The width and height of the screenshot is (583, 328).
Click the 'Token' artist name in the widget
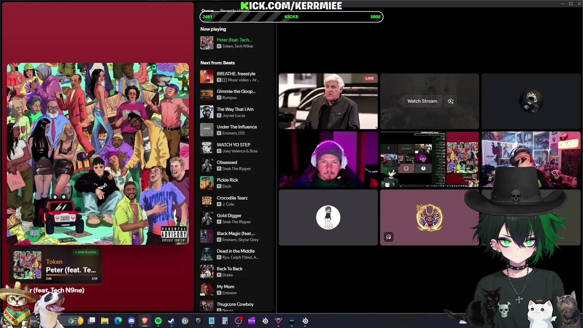coord(54,262)
